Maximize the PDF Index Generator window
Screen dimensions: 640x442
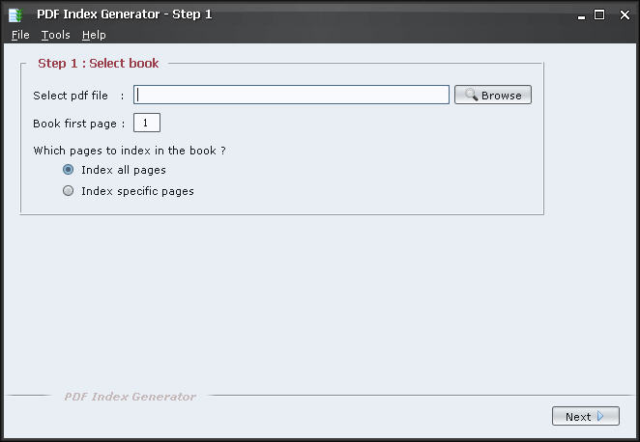pyautogui.click(x=599, y=15)
